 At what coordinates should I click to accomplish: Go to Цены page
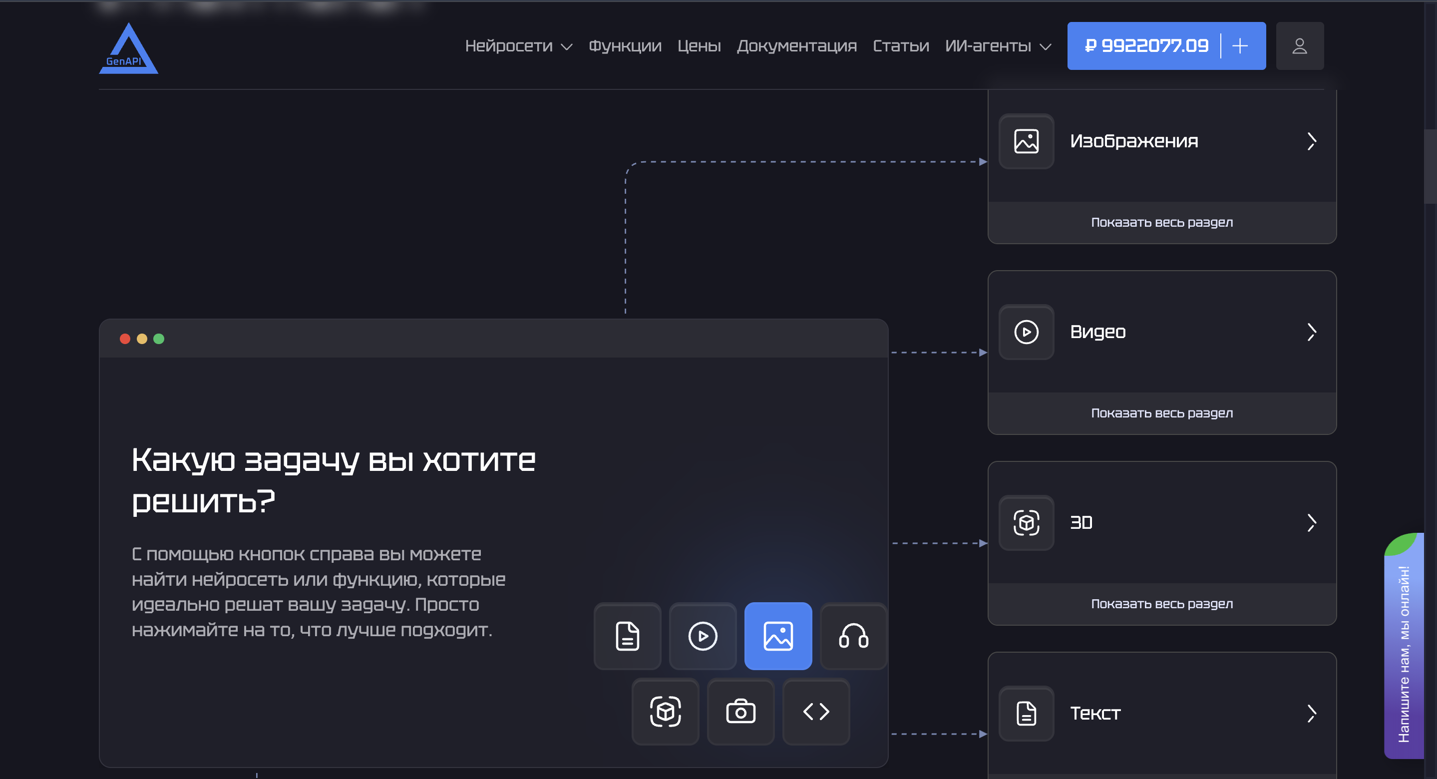click(x=699, y=46)
